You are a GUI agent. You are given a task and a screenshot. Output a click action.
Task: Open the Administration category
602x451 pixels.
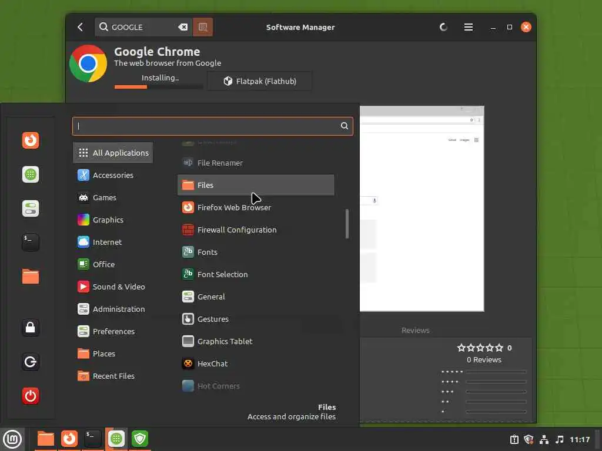[x=113, y=309]
